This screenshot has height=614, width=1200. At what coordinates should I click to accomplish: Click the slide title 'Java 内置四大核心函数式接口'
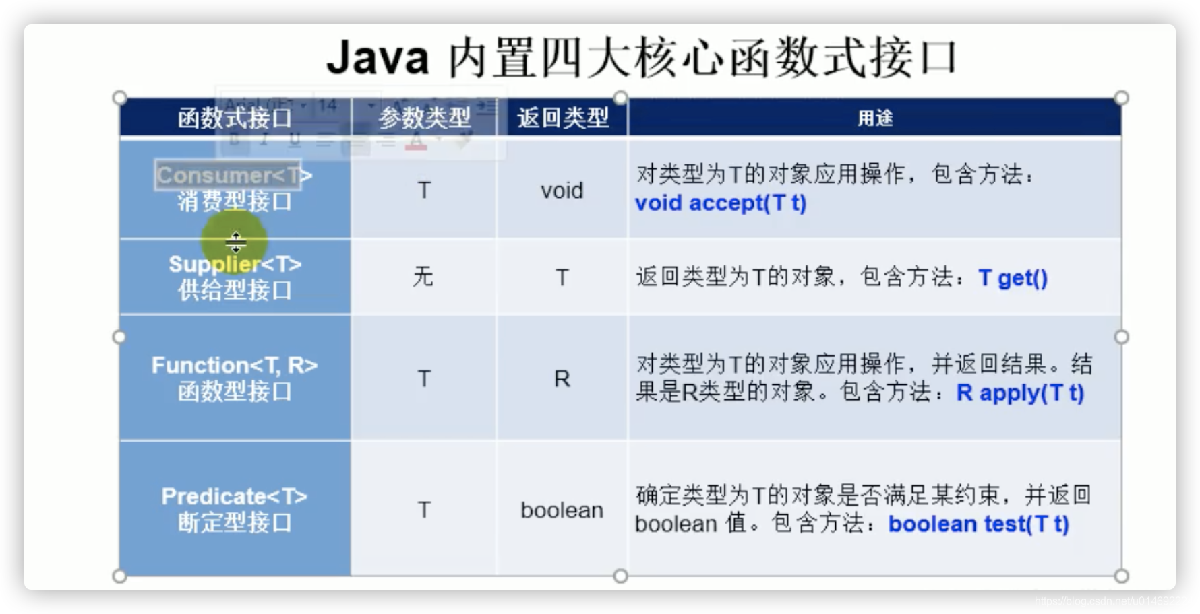coord(641,58)
